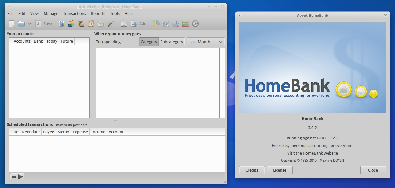The height and width of the screenshot is (188, 395).
Task: Visit the HomeBank website link
Action: pos(312,153)
